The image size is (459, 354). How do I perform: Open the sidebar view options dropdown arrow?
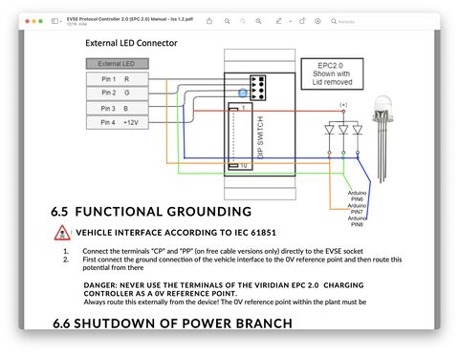click(x=60, y=22)
